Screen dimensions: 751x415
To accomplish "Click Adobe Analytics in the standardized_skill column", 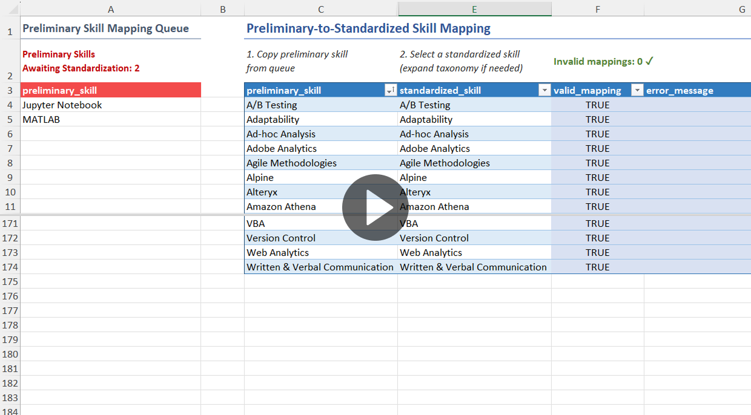I will [474, 149].
